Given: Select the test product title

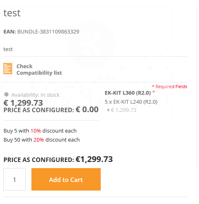Looking at the screenshot, I should 12,13.
